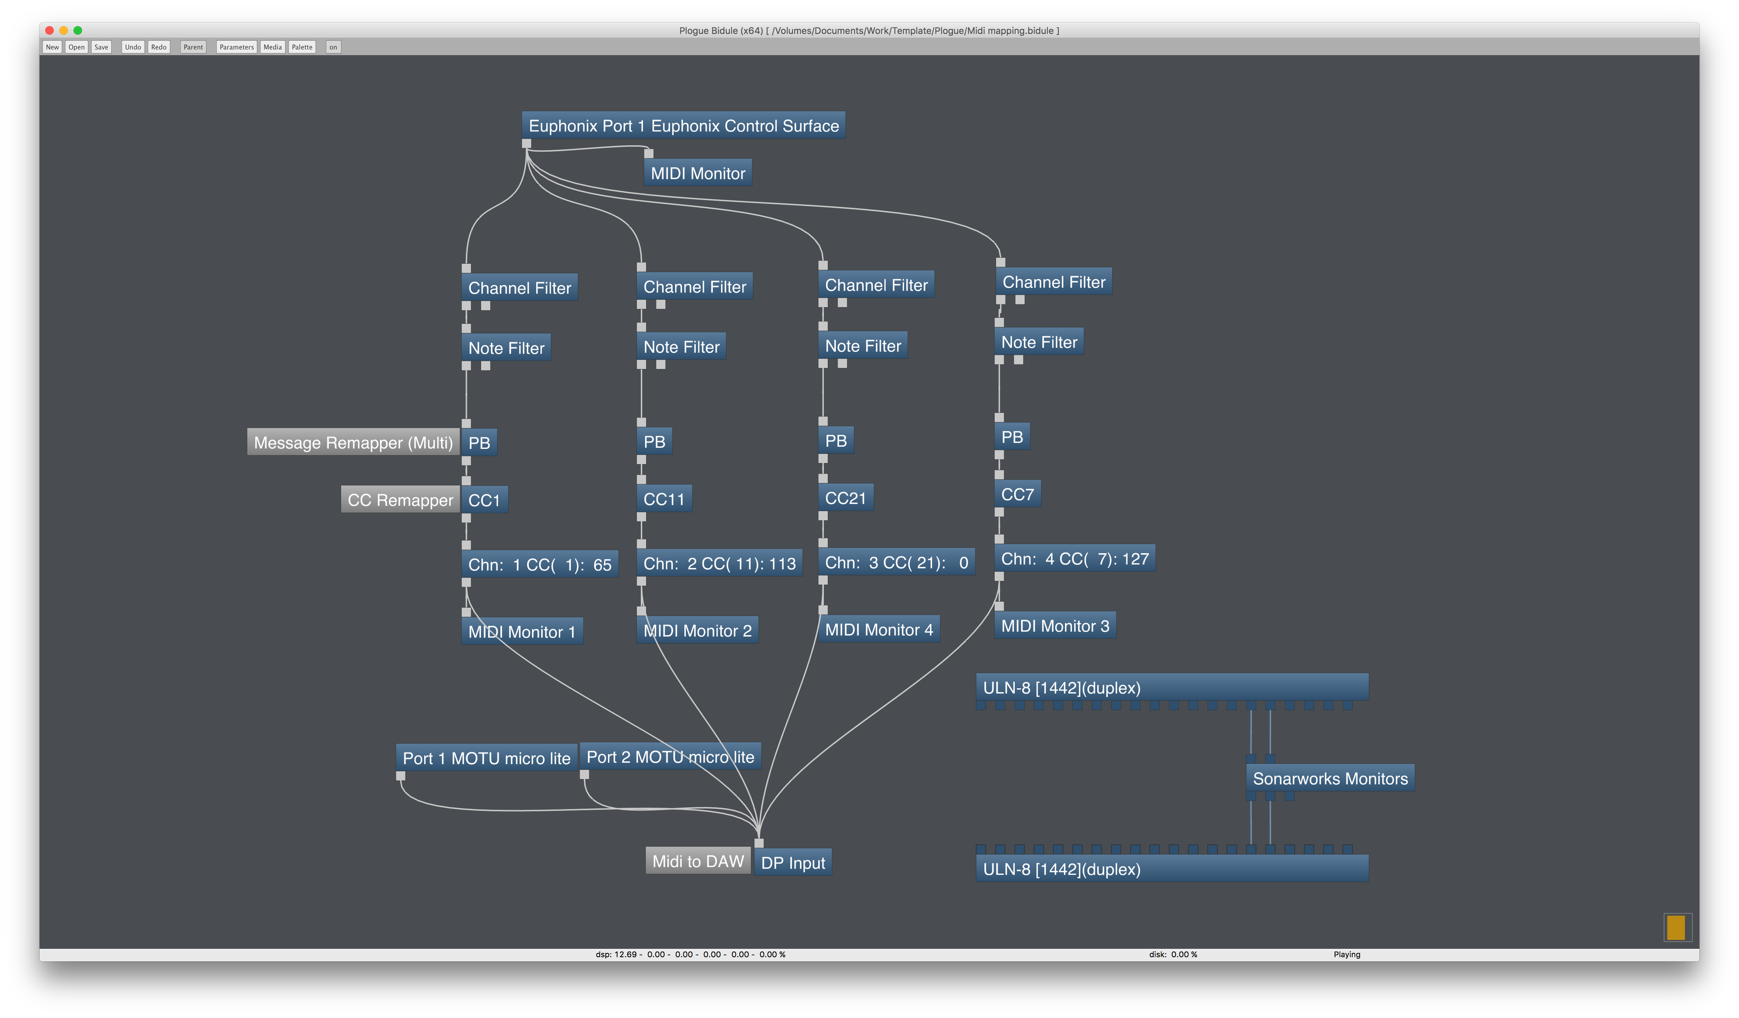The height and width of the screenshot is (1018, 1739).
Task: Open the Parameters window
Action: [236, 47]
